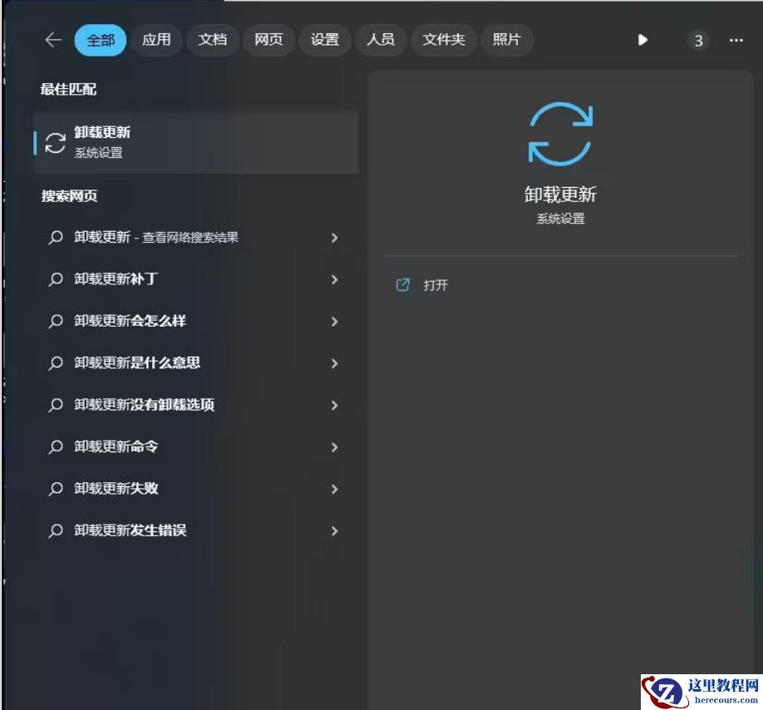This screenshot has height=710, width=763.
Task: Click the search icon beside 卸载更新发生错误
Action: (x=56, y=530)
